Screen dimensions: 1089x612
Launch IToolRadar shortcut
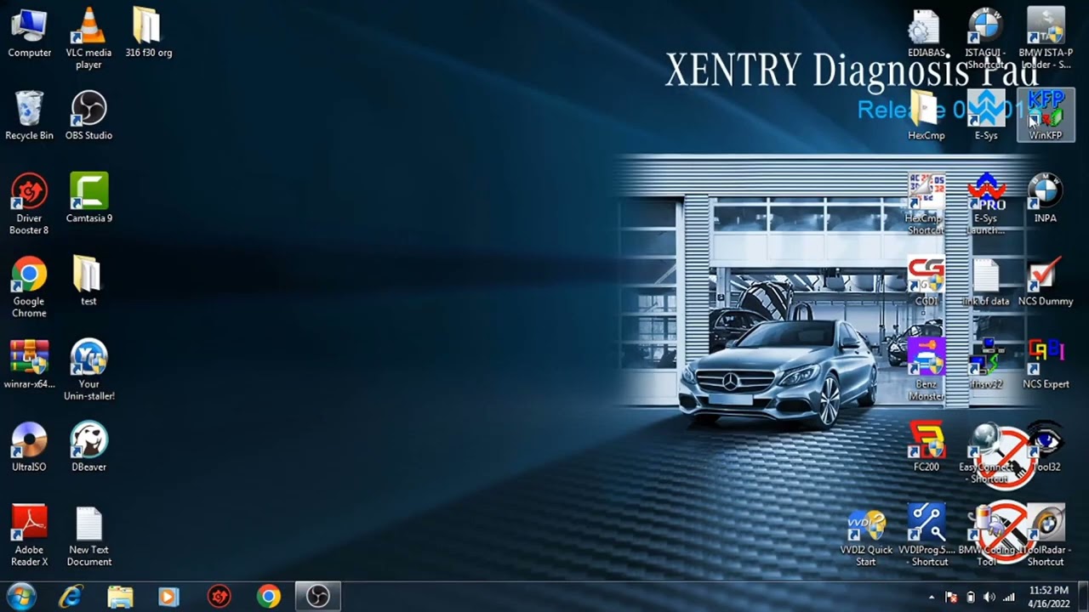click(x=1046, y=536)
